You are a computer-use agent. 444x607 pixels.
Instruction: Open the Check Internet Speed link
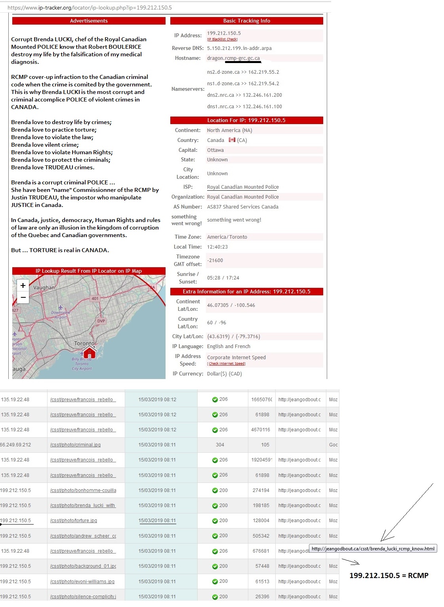click(x=226, y=364)
